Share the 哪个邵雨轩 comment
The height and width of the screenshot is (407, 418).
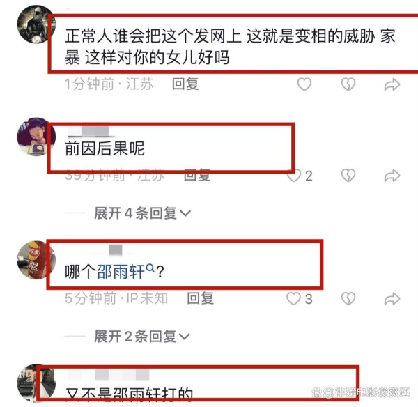tap(392, 299)
